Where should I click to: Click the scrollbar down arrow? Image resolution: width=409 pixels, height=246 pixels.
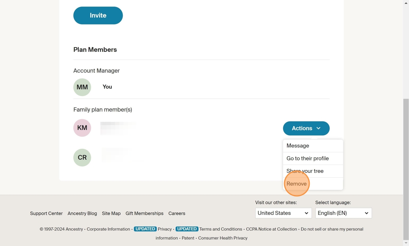(x=406, y=243)
